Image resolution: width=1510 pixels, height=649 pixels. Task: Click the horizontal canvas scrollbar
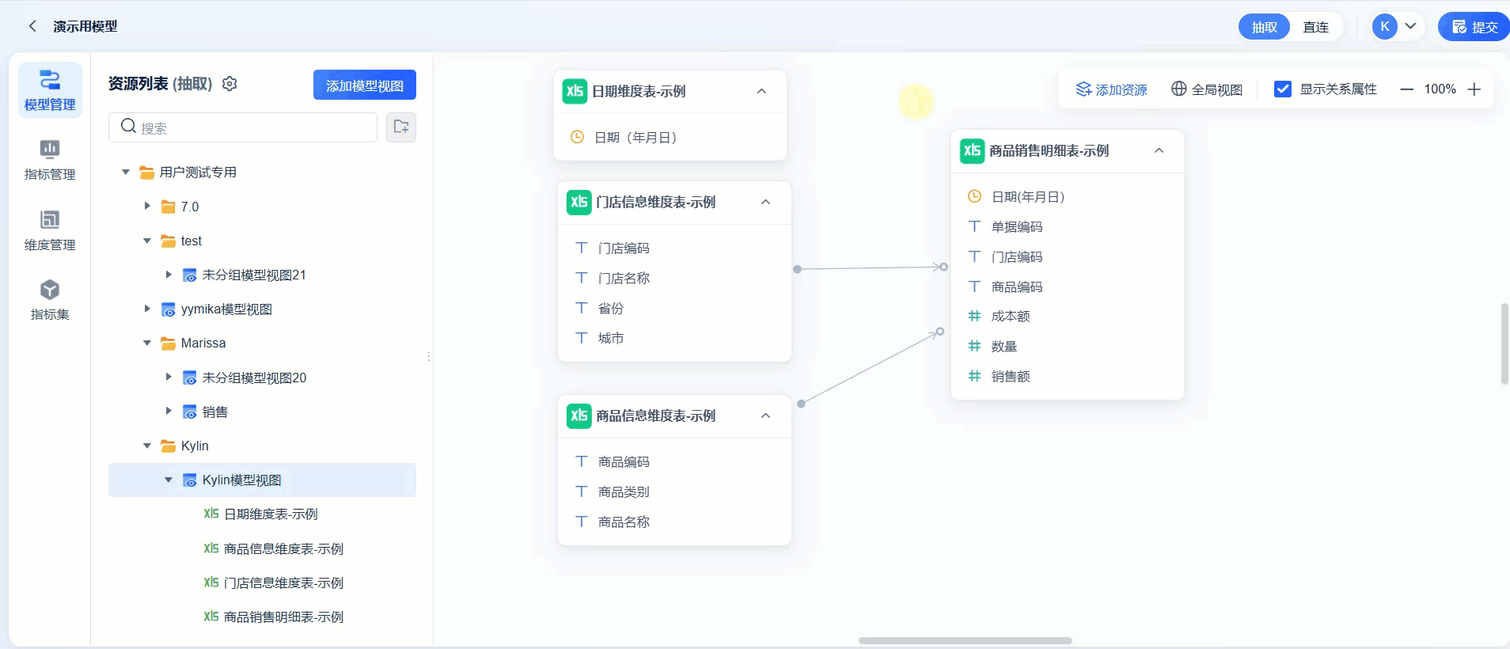965,640
